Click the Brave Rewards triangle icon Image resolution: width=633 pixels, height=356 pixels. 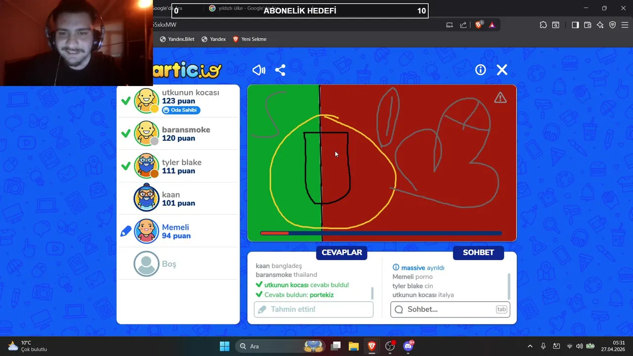[492, 25]
